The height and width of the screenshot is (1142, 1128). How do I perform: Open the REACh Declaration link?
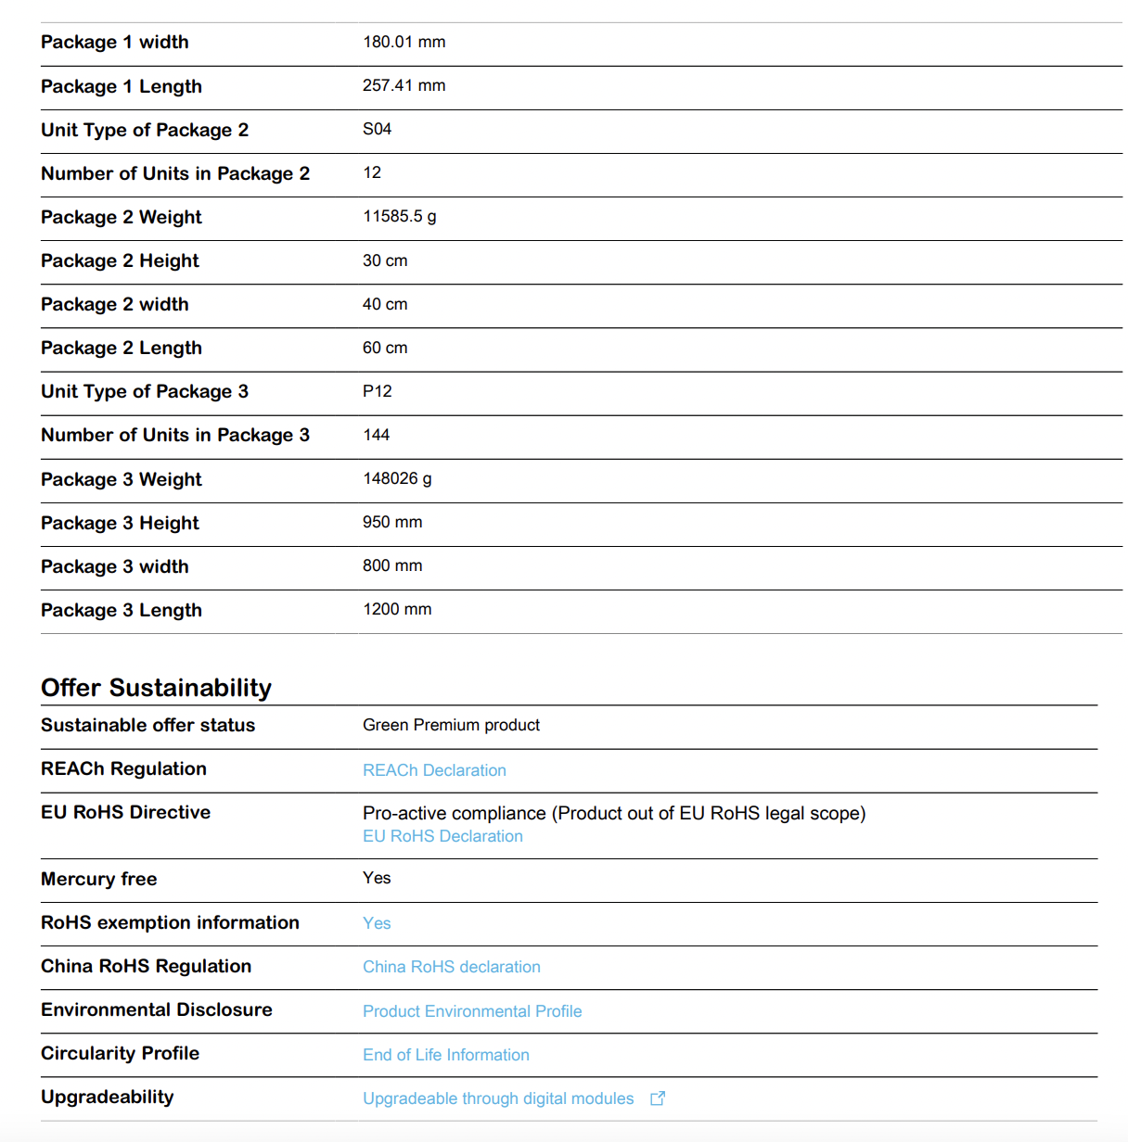pyautogui.click(x=434, y=770)
